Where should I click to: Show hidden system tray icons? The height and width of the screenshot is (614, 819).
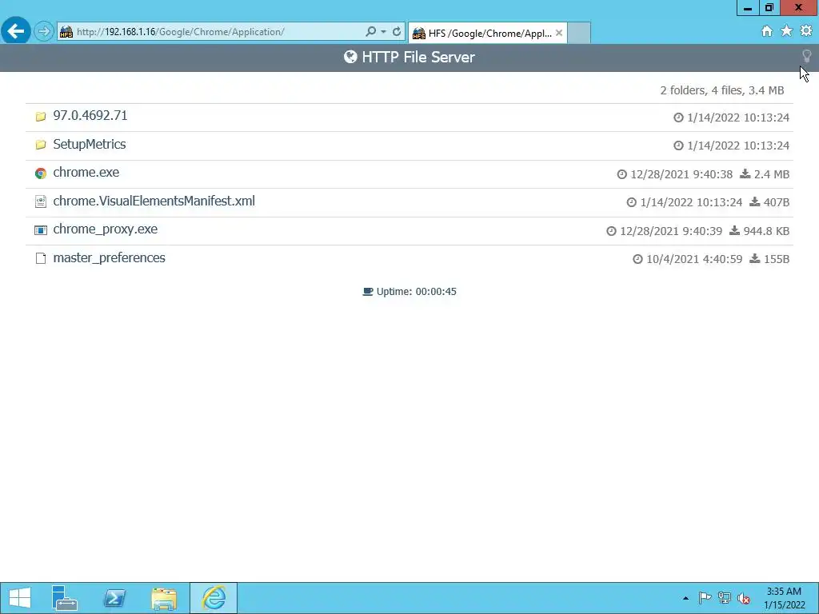pos(685,598)
